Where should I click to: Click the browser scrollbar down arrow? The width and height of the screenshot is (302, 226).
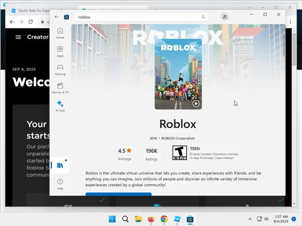(x=294, y=204)
